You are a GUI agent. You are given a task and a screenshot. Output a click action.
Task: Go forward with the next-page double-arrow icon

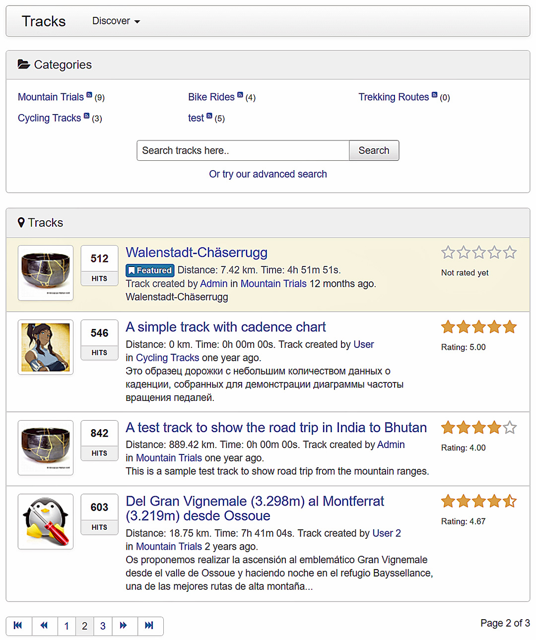point(124,626)
